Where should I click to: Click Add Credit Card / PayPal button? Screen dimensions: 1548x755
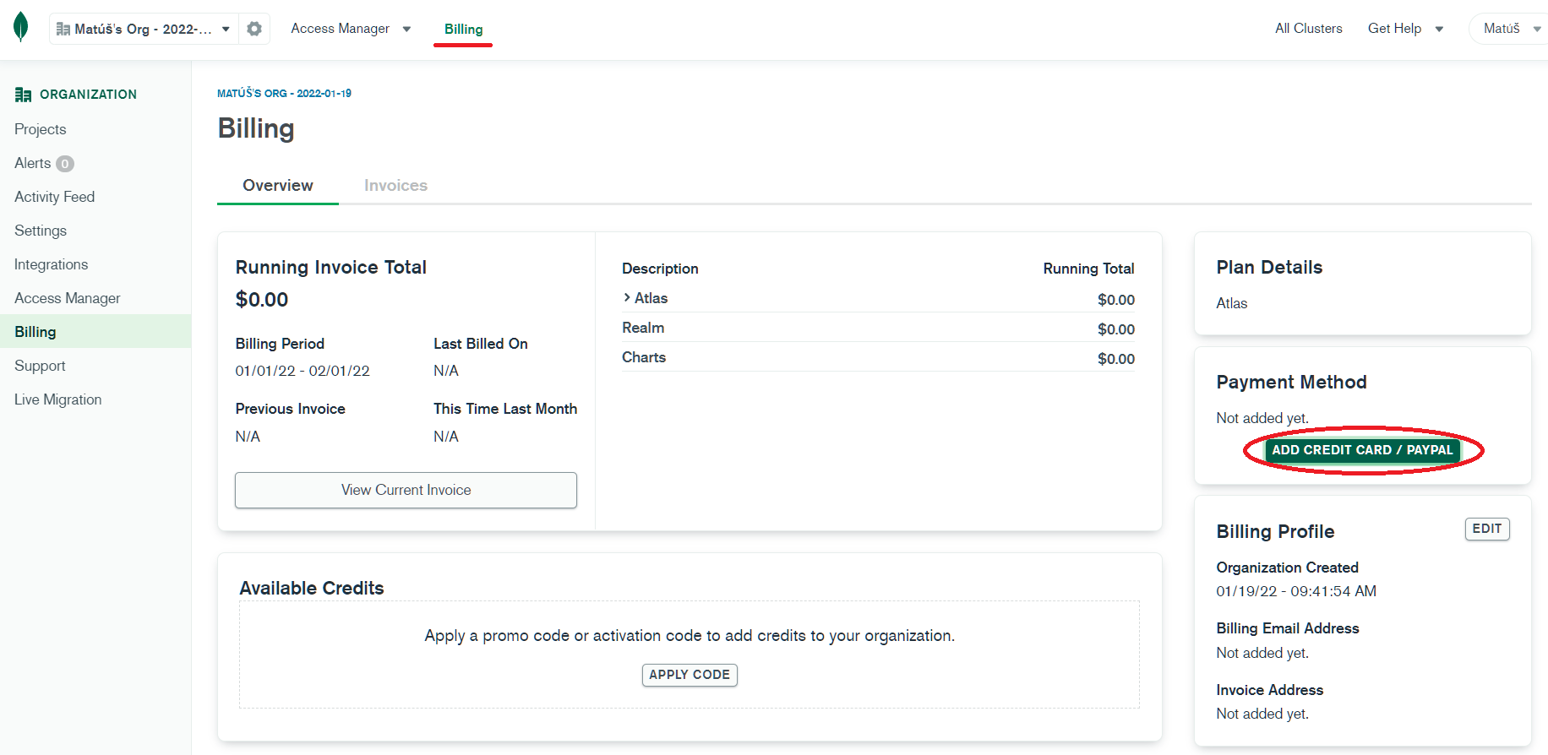1362,450
